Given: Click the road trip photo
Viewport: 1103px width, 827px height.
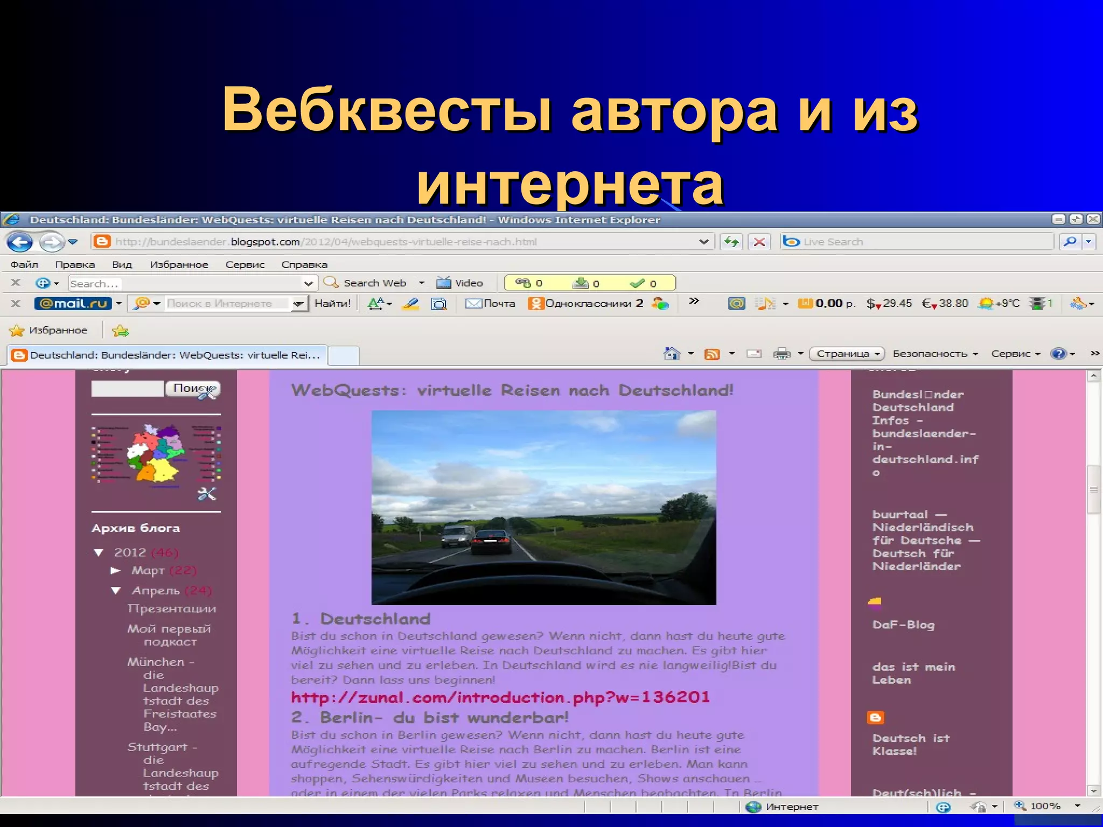Looking at the screenshot, I should (x=544, y=508).
